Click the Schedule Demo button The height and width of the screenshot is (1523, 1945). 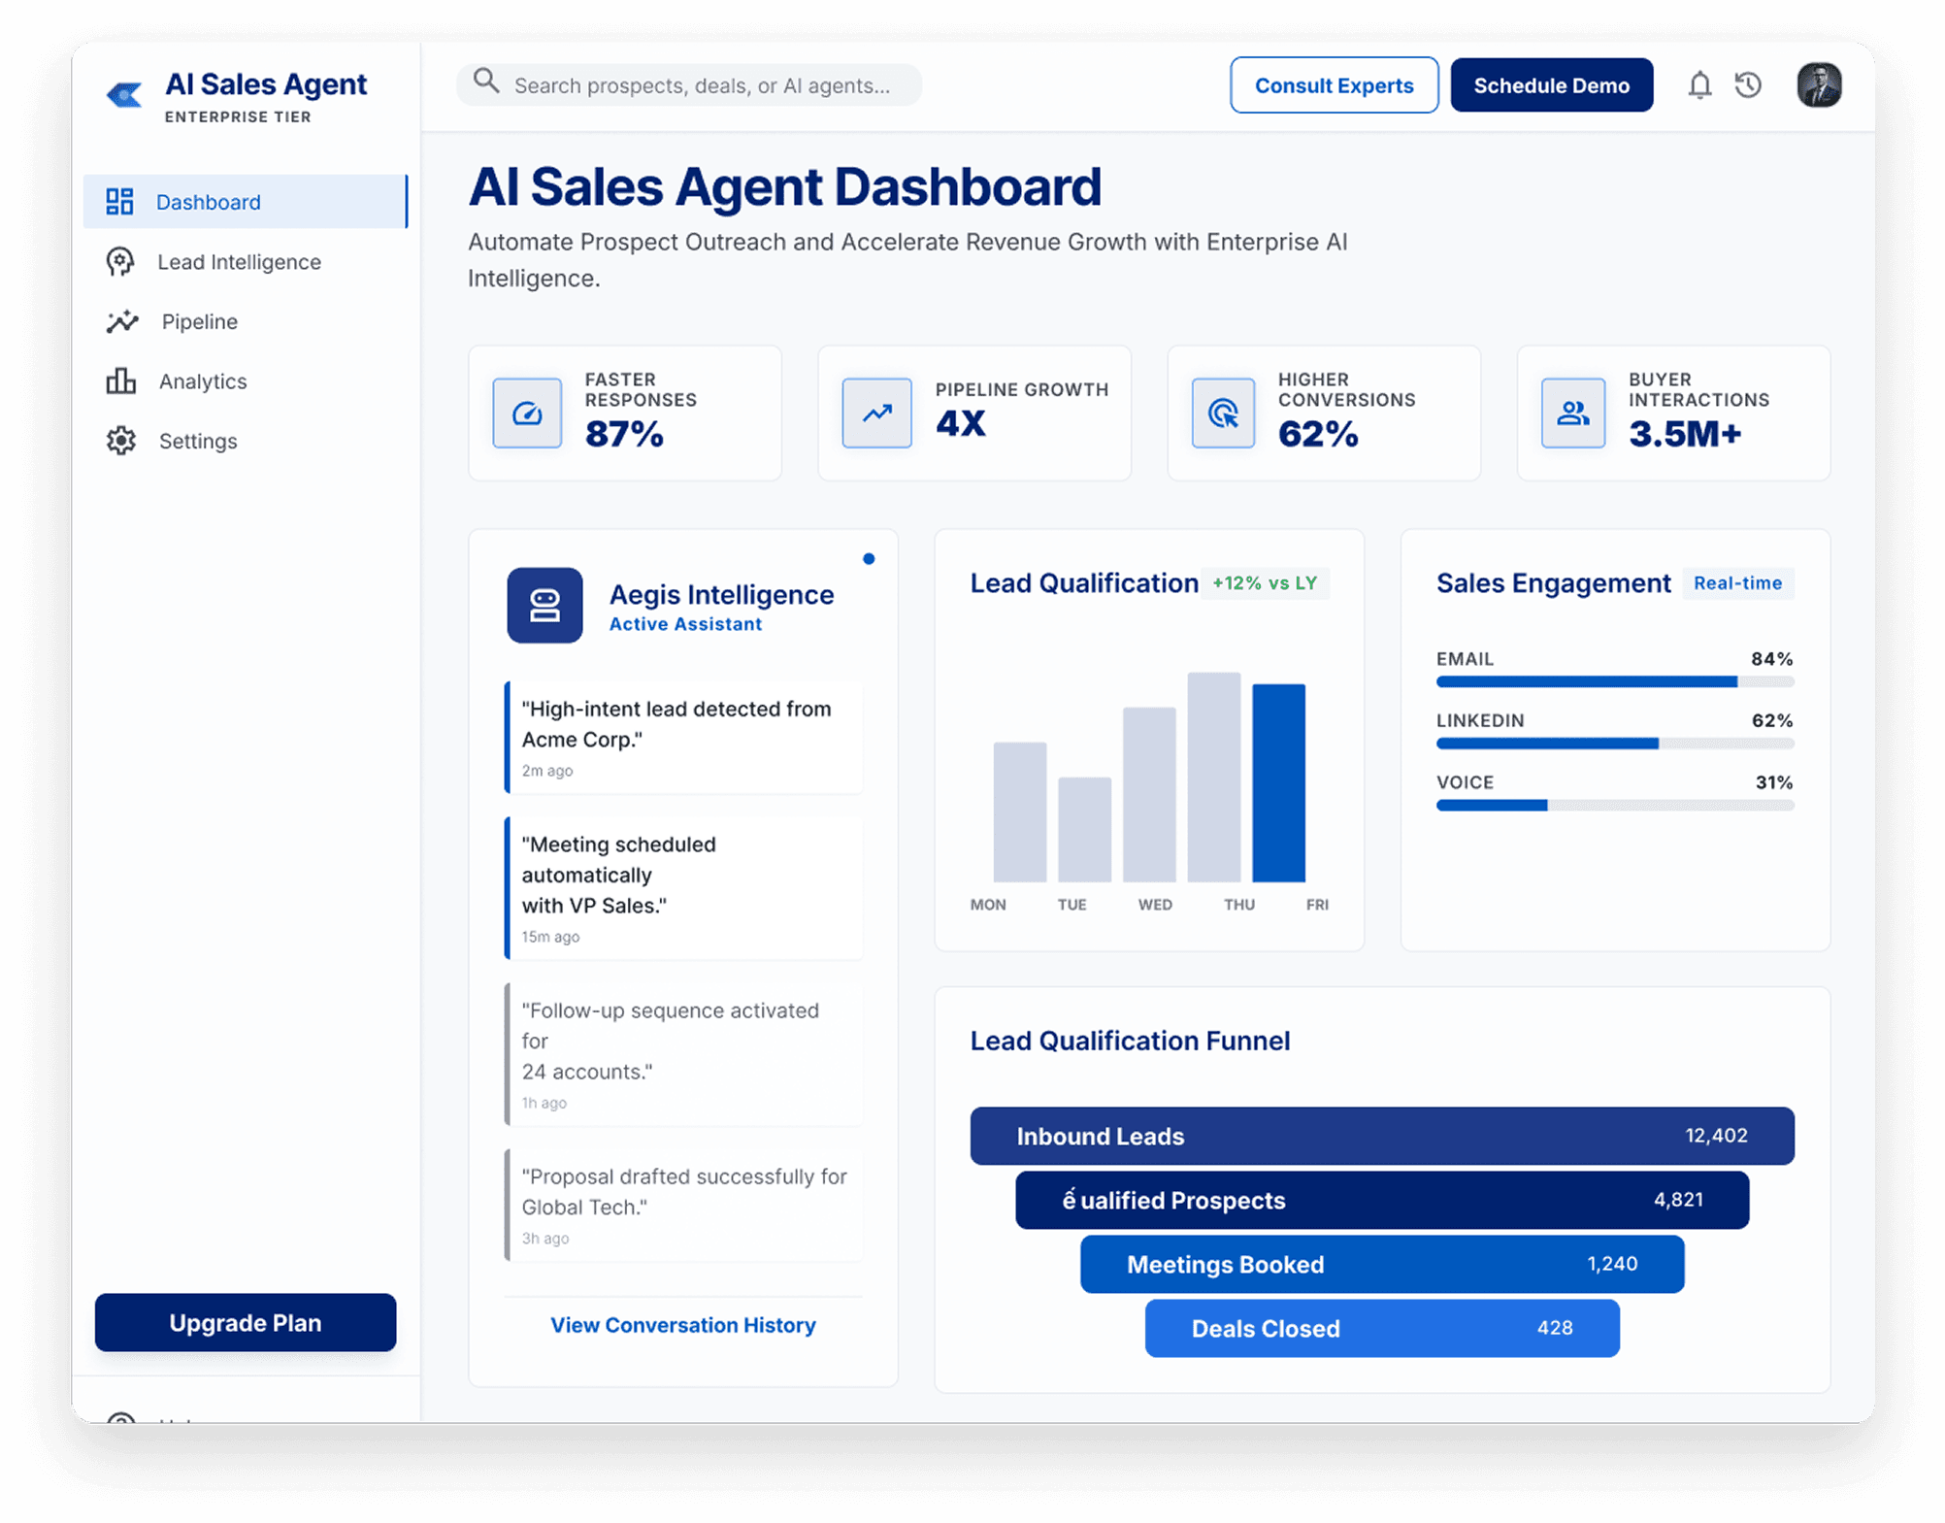[x=1551, y=85]
